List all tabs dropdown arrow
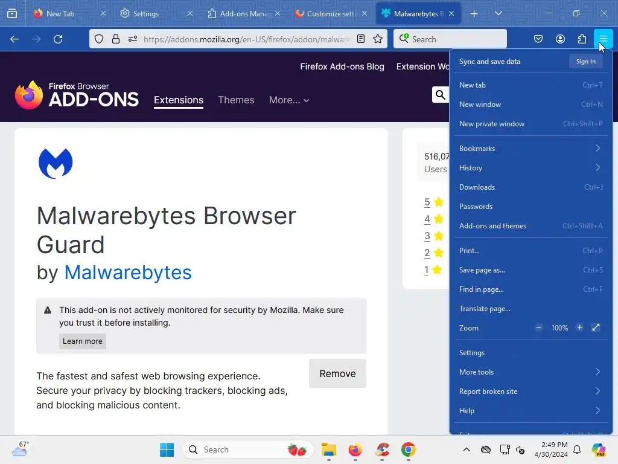Image resolution: width=618 pixels, height=464 pixels. (498, 13)
